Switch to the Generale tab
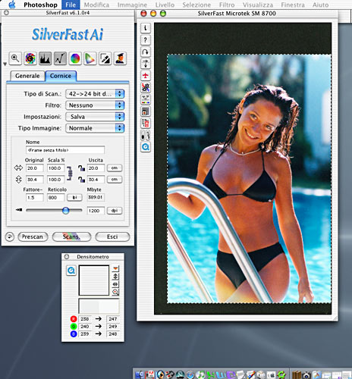 coord(27,76)
